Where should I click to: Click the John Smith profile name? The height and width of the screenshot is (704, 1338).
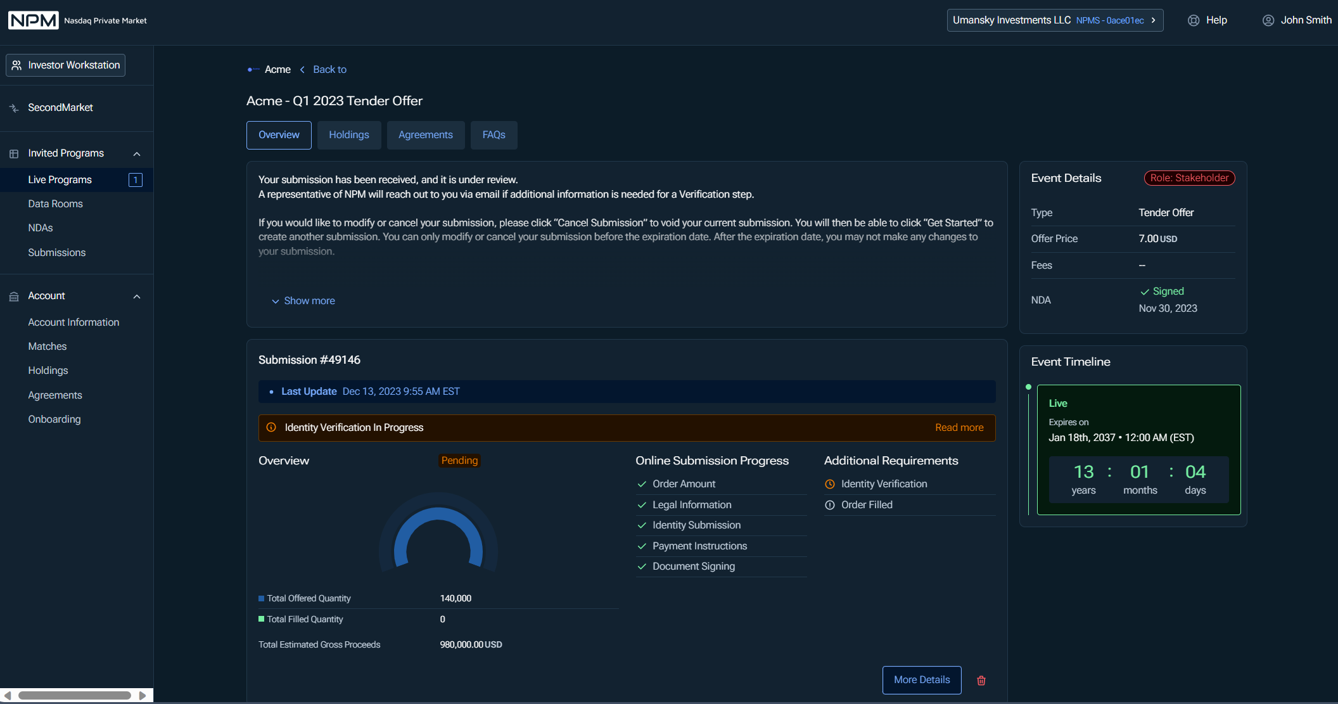[1306, 20]
